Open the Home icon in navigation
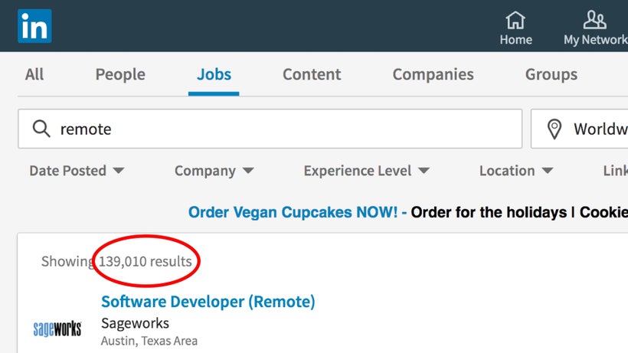 pyautogui.click(x=515, y=20)
